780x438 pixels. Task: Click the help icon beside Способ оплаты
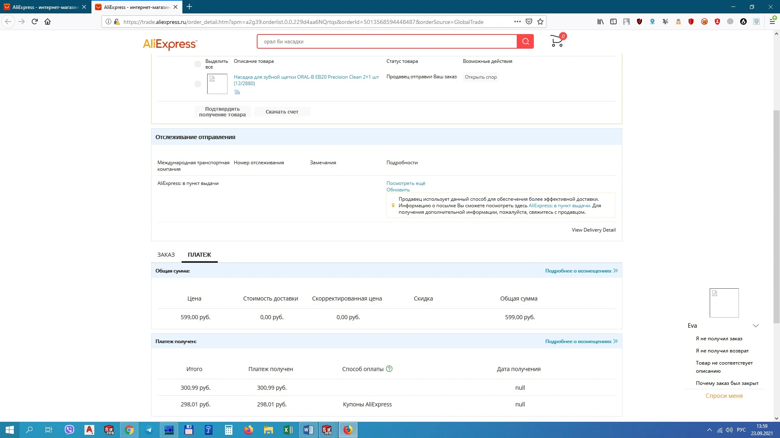click(389, 369)
